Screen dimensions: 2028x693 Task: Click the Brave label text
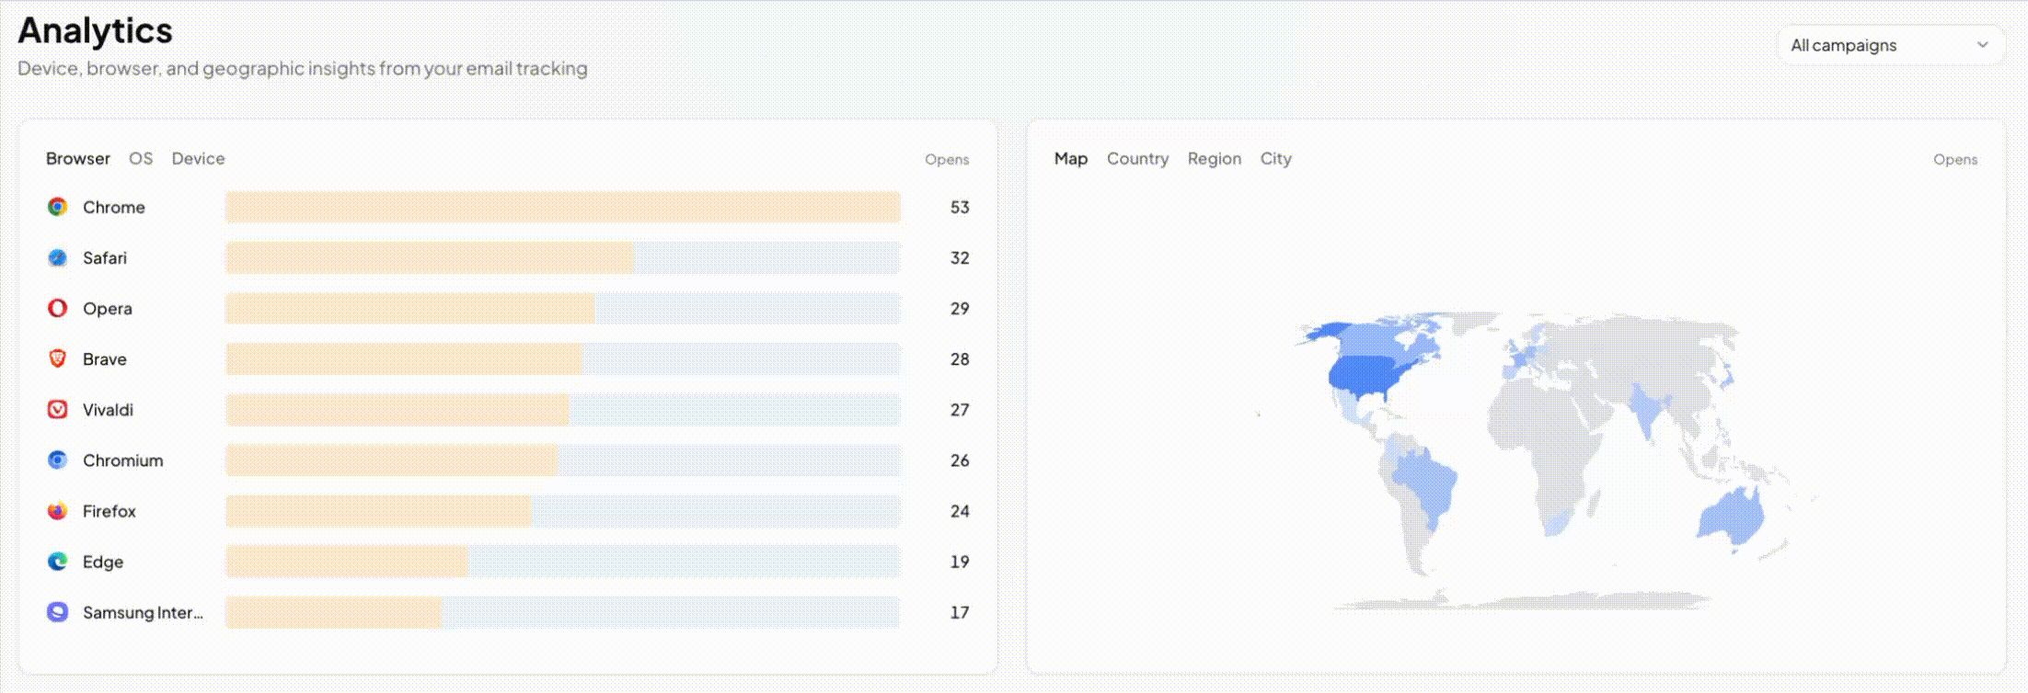(105, 358)
